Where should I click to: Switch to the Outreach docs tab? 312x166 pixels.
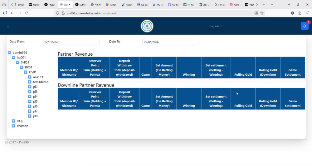click(173, 5)
